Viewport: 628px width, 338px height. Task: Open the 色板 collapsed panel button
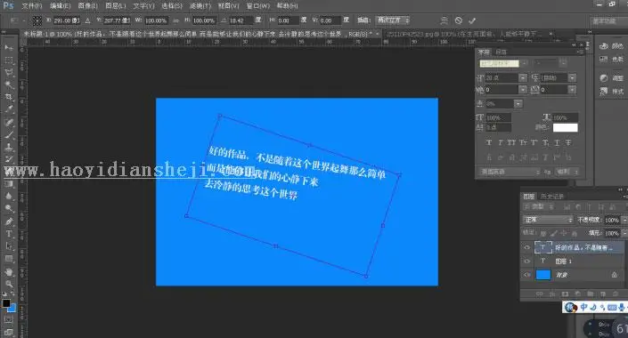click(611, 60)
